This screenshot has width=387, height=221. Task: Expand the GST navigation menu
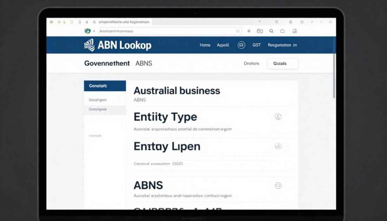pos(257,45)
